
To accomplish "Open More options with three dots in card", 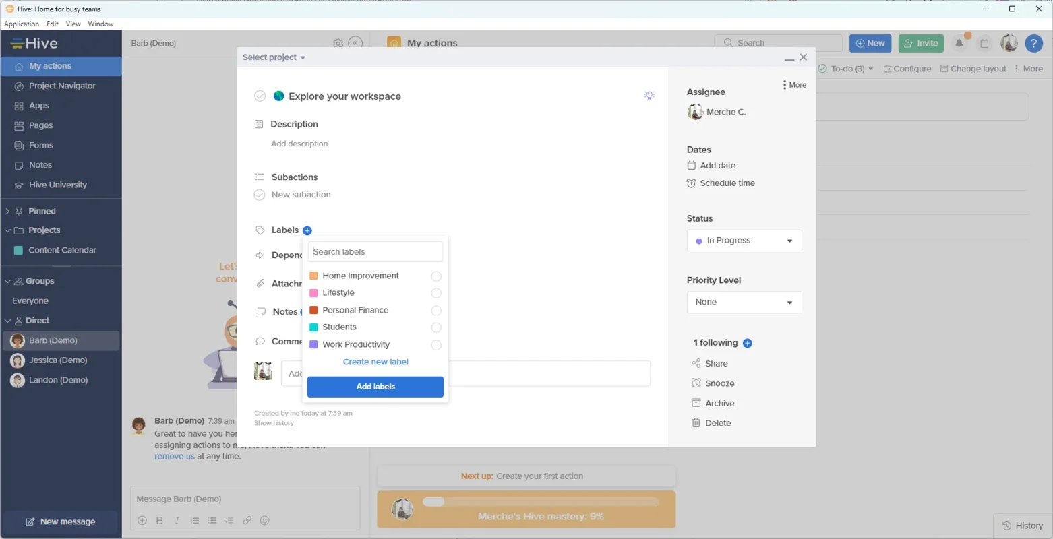I will 794,85.
